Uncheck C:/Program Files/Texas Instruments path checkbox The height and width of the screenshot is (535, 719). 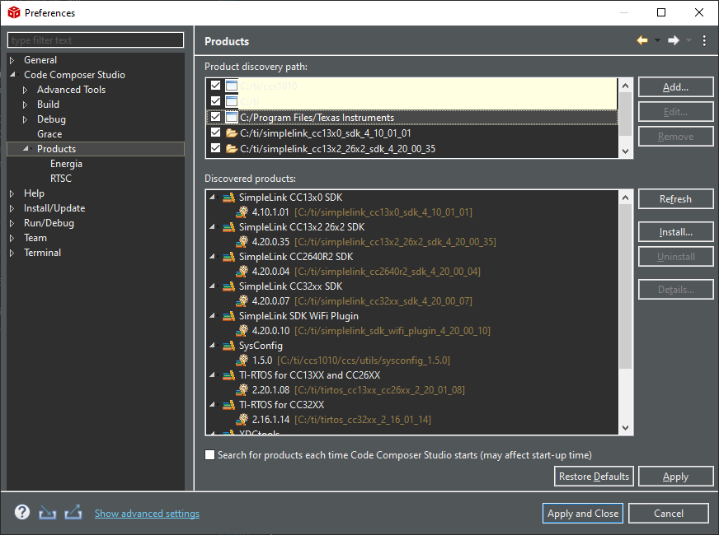click(x=215, y=117)
